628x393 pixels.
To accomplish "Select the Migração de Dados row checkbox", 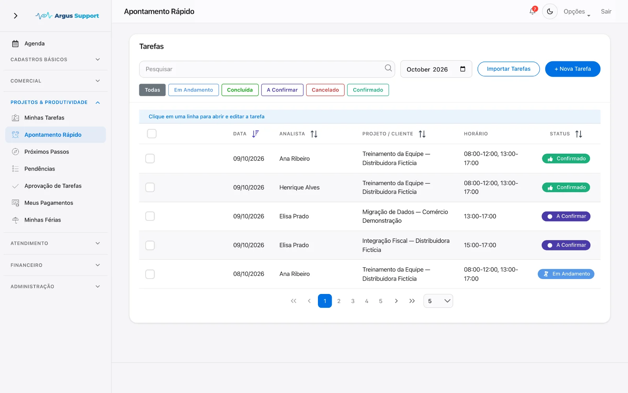I will pyautogui.click(x=150, y=216).
